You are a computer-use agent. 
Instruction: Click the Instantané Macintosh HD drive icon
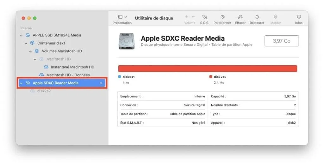[x=46, y=67]
